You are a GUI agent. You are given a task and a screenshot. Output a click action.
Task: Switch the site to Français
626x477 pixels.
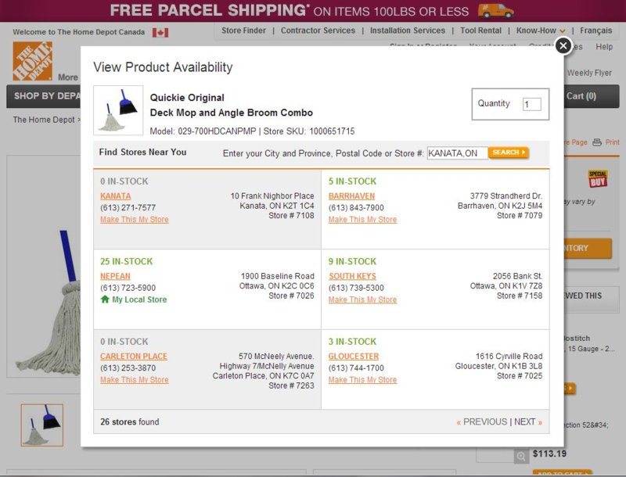[596, 30]
